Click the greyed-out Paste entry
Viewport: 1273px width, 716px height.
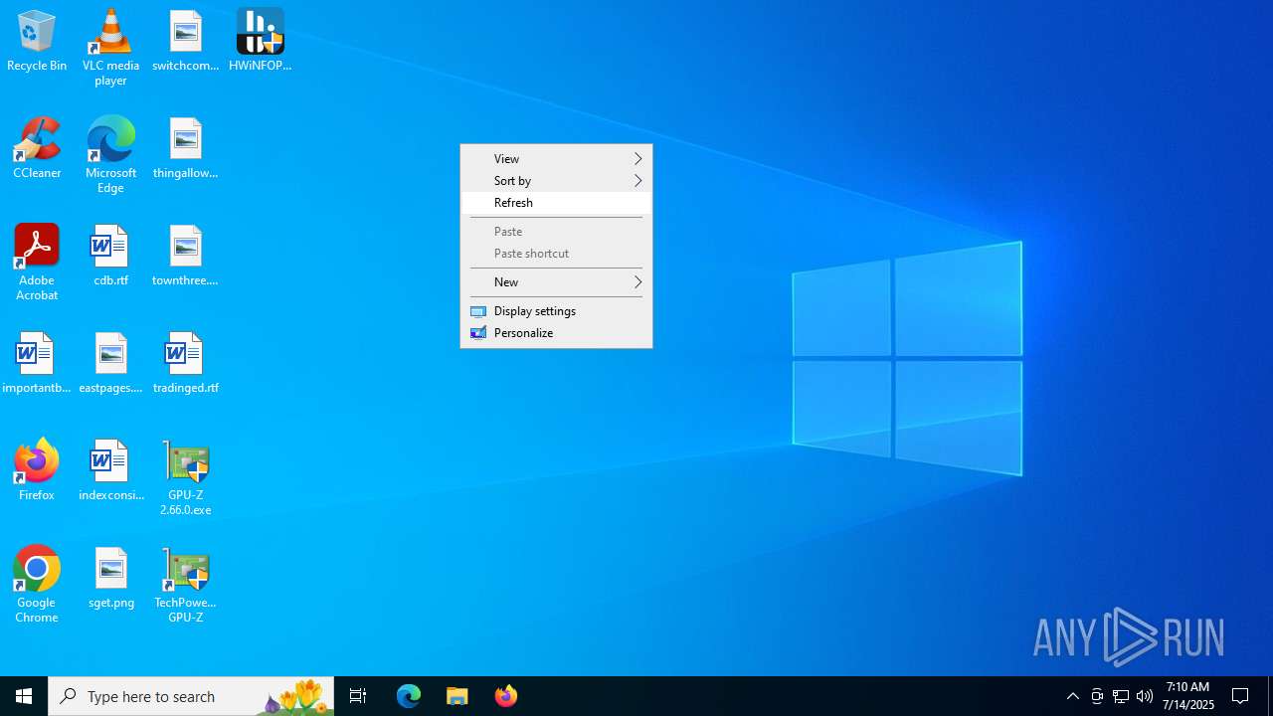tap(556, 232)
